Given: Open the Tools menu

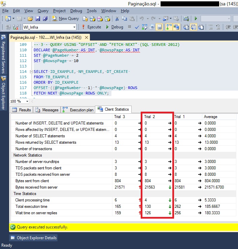Looking at the screenshot, I should coord(92,11).
